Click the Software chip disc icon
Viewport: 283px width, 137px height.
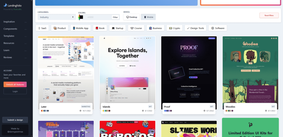click(x=213, y=28)
